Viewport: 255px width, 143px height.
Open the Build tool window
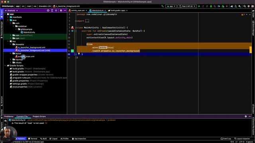pos(43,139)
